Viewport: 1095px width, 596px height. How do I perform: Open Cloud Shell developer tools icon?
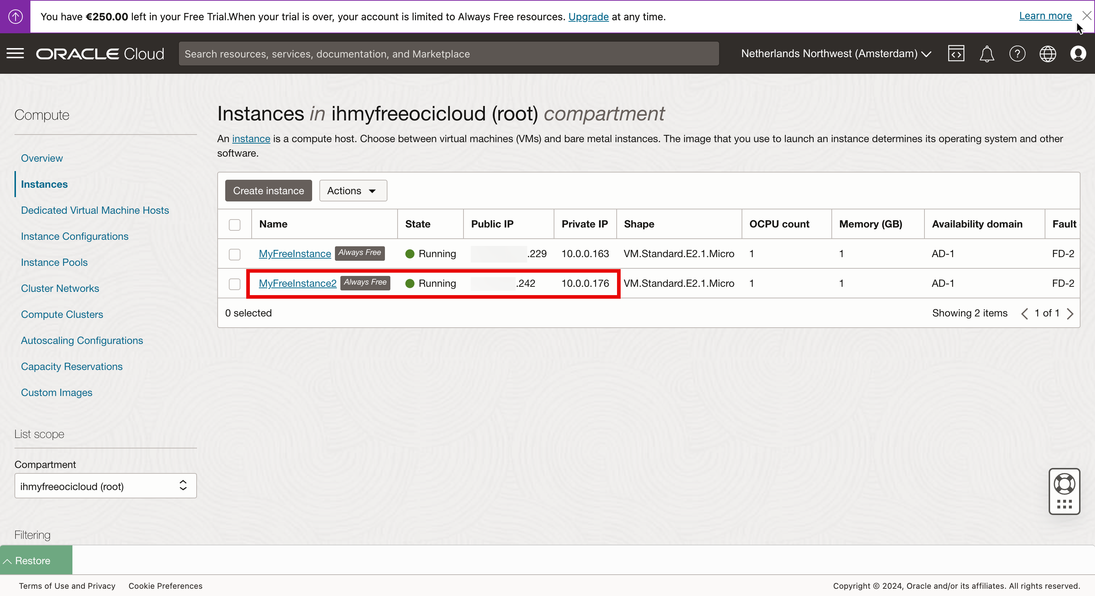956,54
